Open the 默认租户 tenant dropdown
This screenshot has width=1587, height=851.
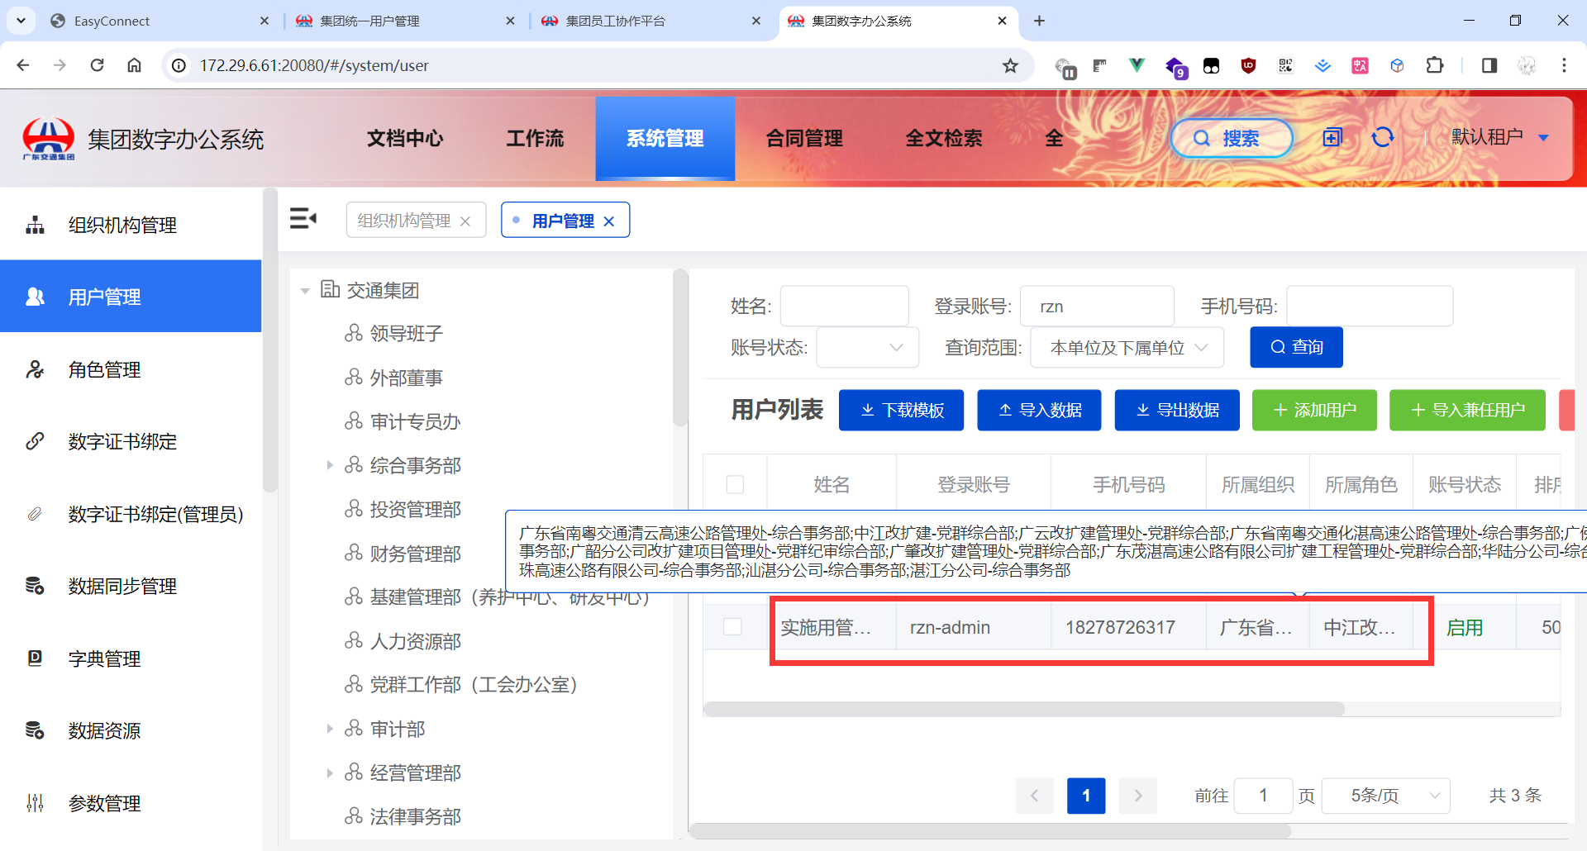(x=1500, y=137)
